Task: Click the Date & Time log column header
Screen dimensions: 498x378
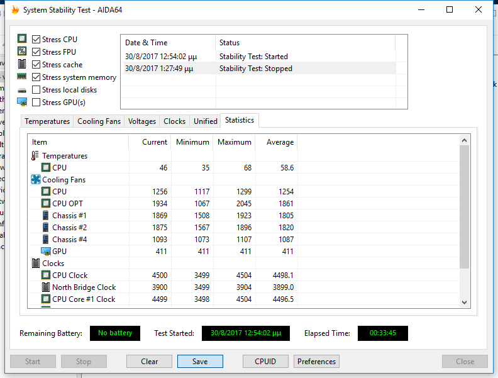Action: tap(168, 43)
